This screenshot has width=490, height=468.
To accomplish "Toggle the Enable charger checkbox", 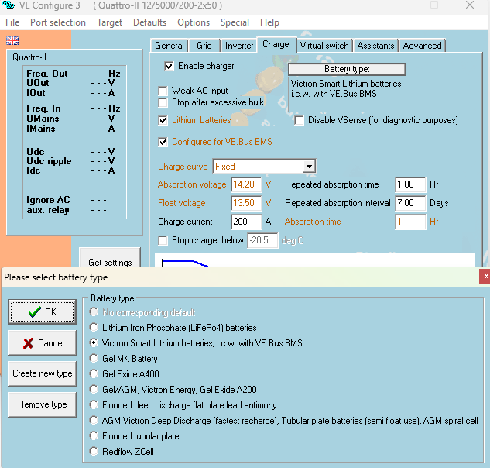I will tap(169, 66).
